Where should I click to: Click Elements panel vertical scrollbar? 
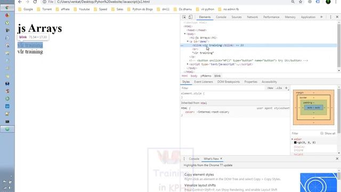coord(339,46)
